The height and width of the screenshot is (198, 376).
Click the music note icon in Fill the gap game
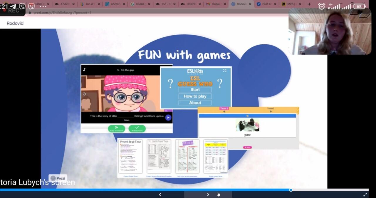84,70
